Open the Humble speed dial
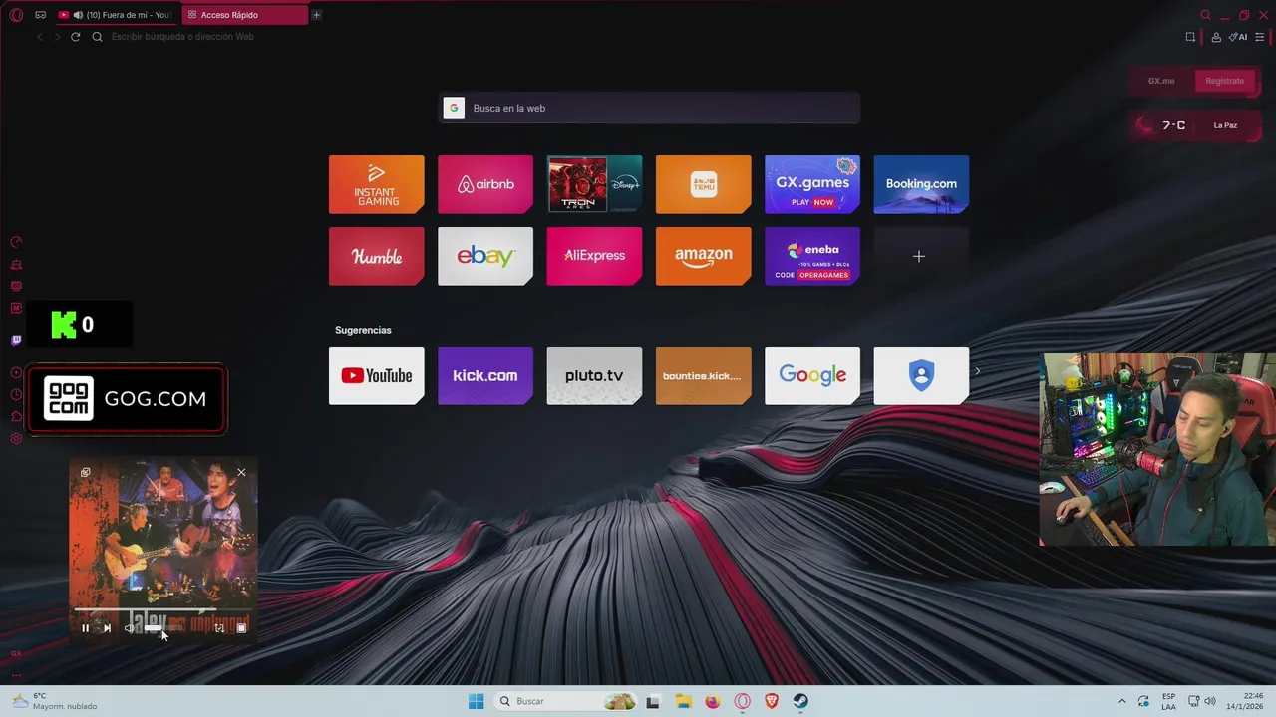This screenshot has width=1276, height=717. coord(377,256)
